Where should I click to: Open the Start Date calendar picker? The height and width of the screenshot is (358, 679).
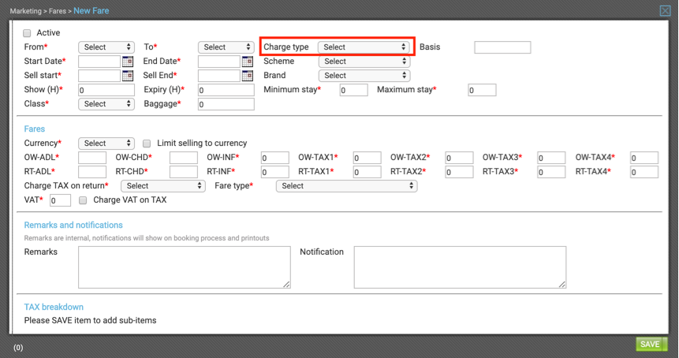click(x=128, y=62)
